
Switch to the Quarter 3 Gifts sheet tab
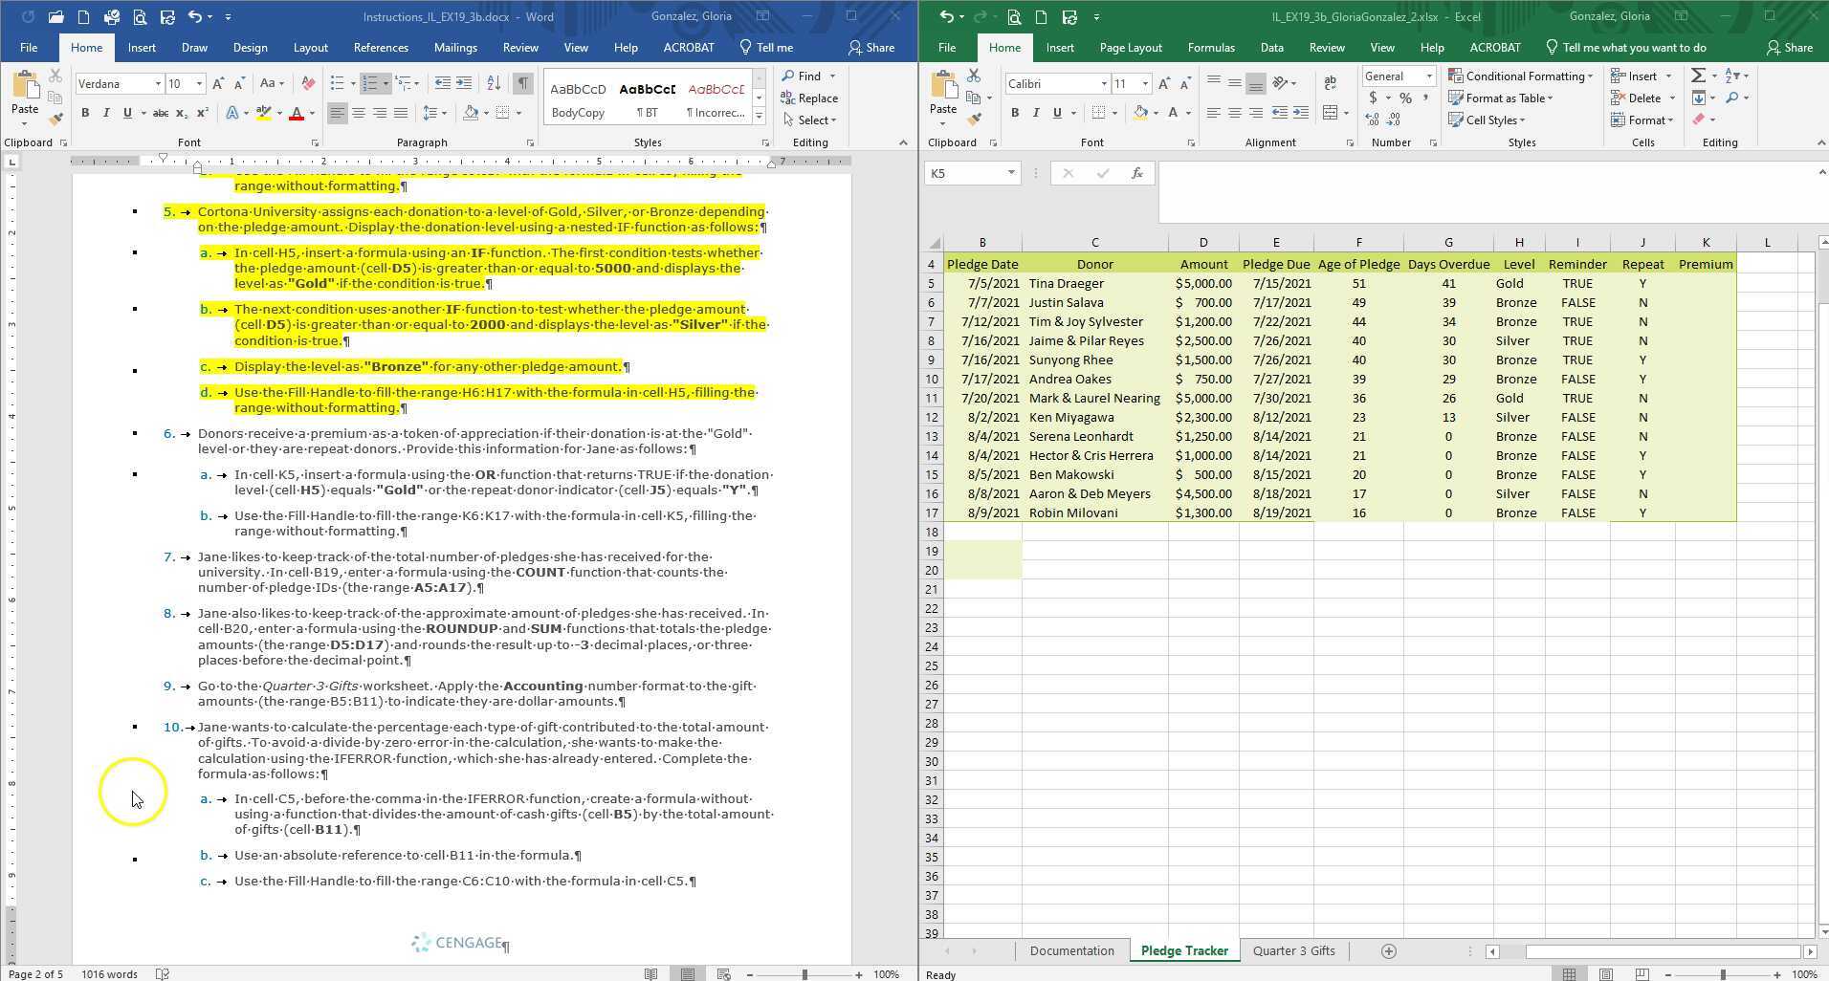(x=1293, y=950)
